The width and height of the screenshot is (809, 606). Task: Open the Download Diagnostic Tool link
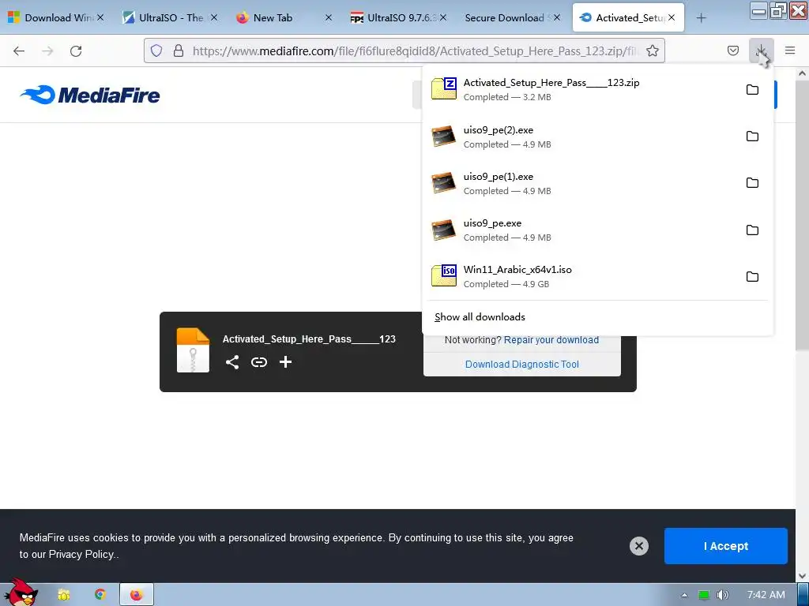[x=521, y=365]
